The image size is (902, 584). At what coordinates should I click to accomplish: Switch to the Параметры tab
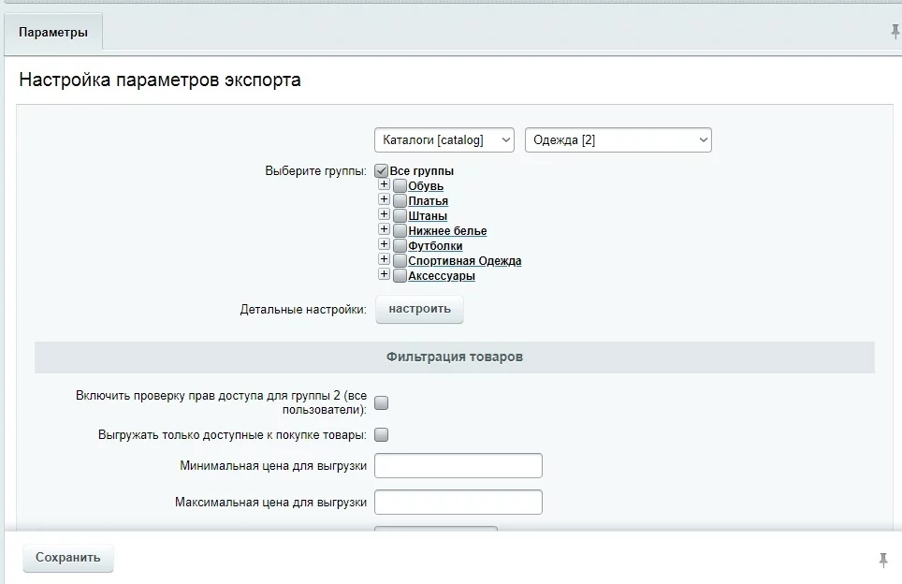[x=53, y=33]
